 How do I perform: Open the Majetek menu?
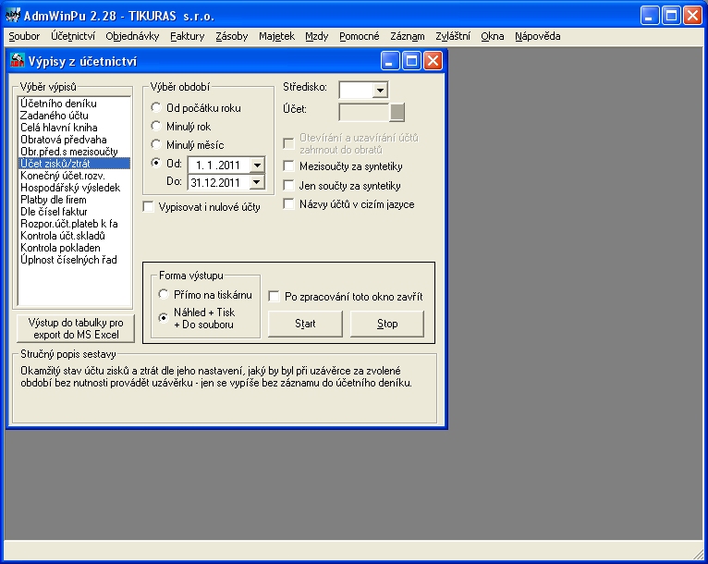tap(276, 36)
